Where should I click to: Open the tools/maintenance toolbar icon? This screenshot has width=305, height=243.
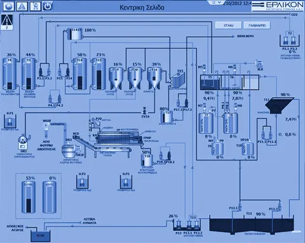click(x=35, y=6)
